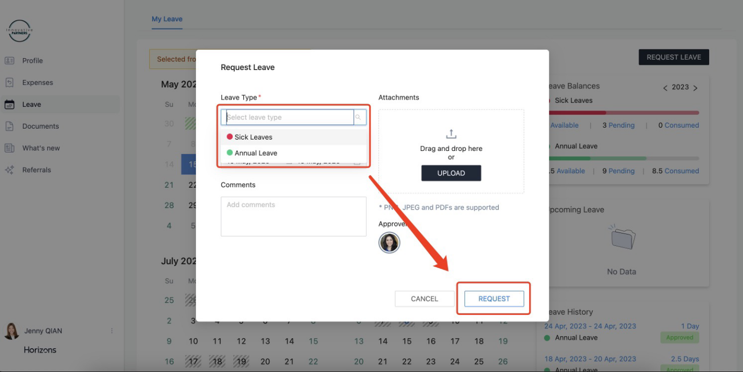
Task: Open Documents via its sidebar icon
Action: 9,126
